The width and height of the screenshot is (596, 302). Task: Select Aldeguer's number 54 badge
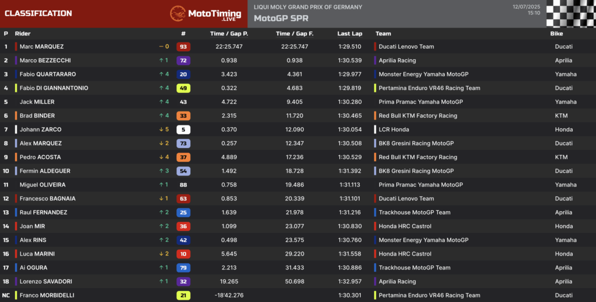pos(183,171)
